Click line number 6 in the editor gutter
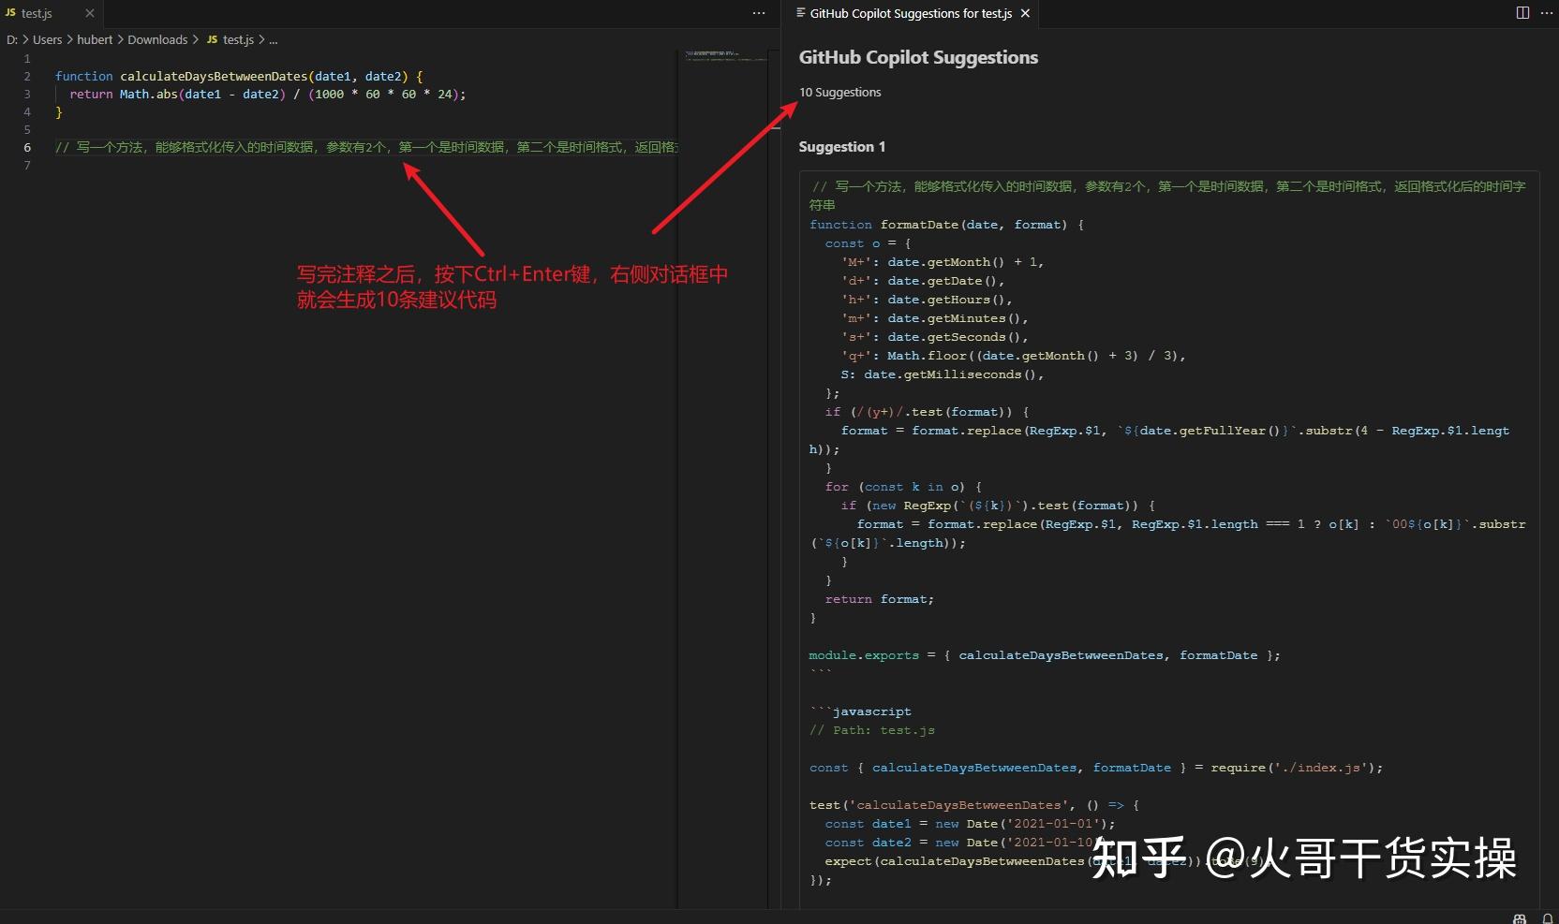The height and width of the screenshot is (924, 1559). coord(27,147)
